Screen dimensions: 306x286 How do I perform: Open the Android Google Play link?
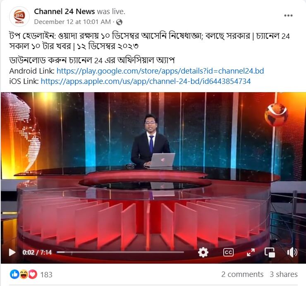[160, 71]
